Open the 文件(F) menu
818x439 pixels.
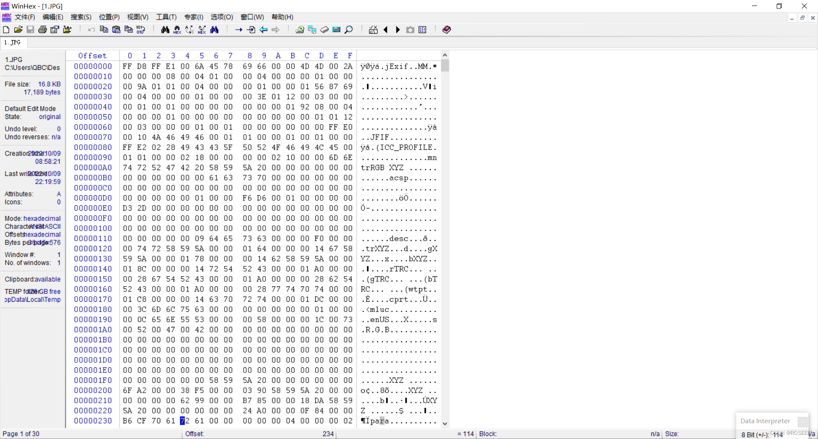point(25,17)
